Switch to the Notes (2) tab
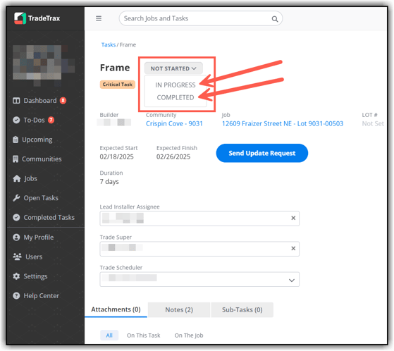Image resolution: width=394 pixels, height=351 pixels. pos(179,310)
